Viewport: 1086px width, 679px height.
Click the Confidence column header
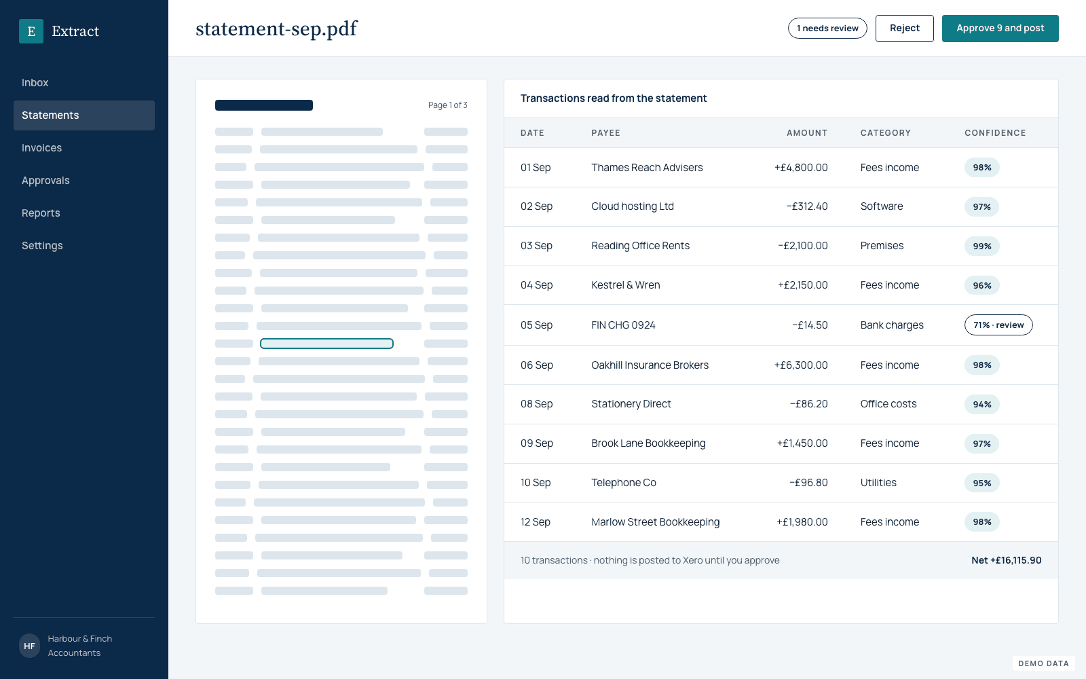tap(995, 133)
